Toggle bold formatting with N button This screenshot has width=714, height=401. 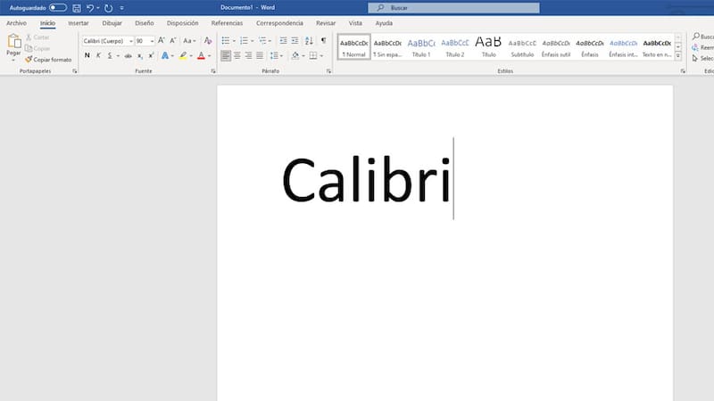[x=87, y=55]
